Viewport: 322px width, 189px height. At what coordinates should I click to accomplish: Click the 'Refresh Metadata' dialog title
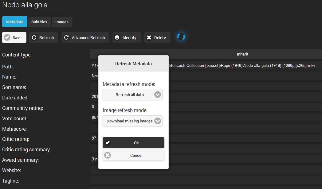[133, 64]
